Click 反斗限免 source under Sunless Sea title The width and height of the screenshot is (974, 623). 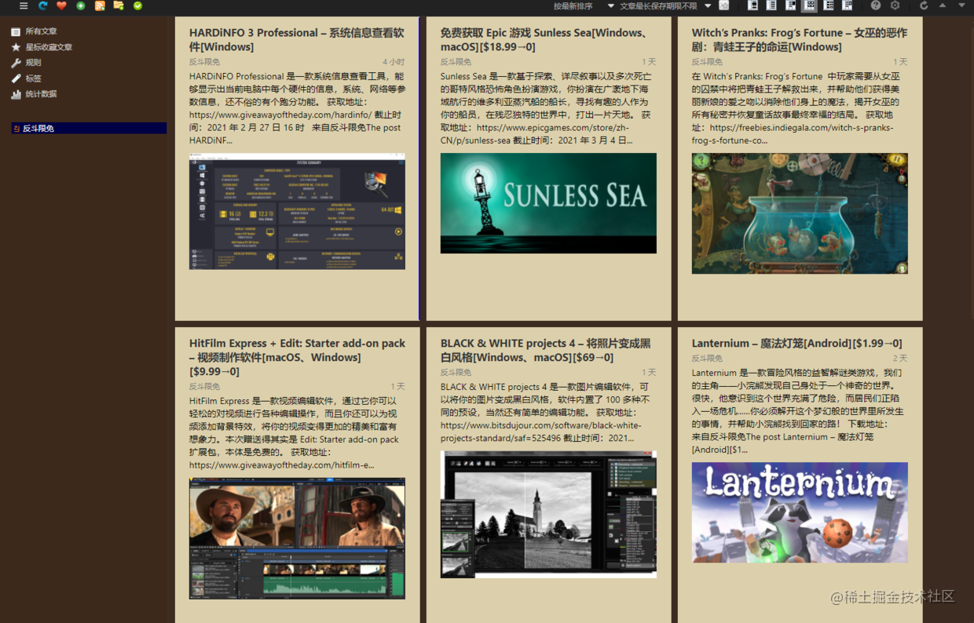pos(456,62)
